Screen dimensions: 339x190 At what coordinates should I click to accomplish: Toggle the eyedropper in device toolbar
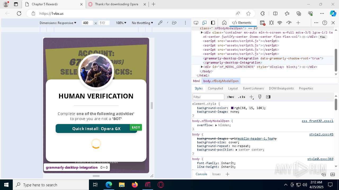coord(160,23)
